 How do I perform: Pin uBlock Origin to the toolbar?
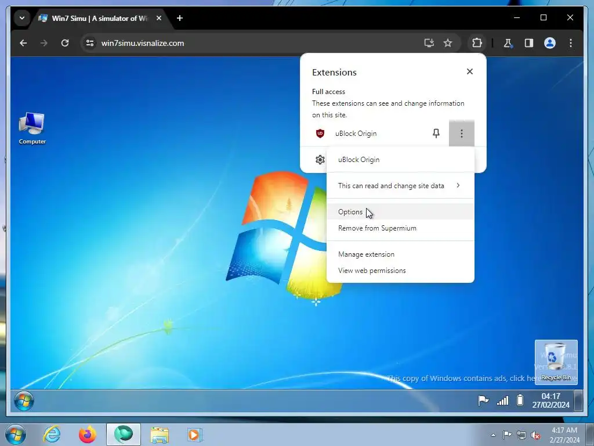point(436,134)
